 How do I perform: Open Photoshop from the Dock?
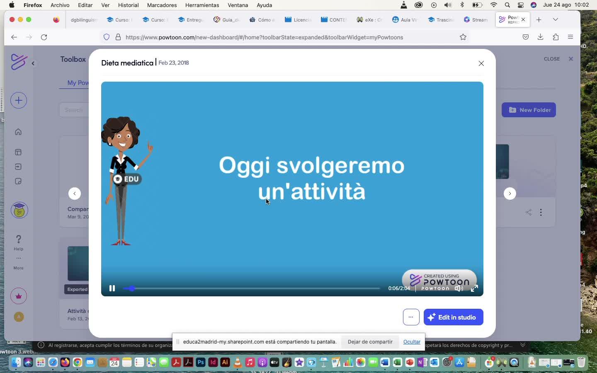click(x=201, y=362)
